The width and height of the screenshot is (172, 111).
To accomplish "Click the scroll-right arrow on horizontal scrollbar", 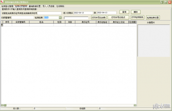I will (135, 105).
